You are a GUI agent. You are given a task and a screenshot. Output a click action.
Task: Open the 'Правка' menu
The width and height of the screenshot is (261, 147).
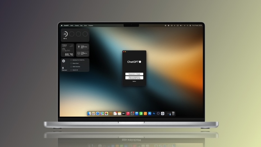(77, 26)
